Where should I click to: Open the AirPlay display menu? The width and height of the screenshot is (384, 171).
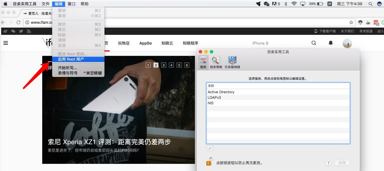pyautogui.click(x=303, y=4)
